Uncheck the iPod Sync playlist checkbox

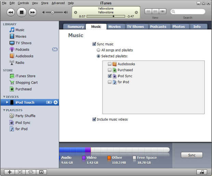(x=110, y=76)
